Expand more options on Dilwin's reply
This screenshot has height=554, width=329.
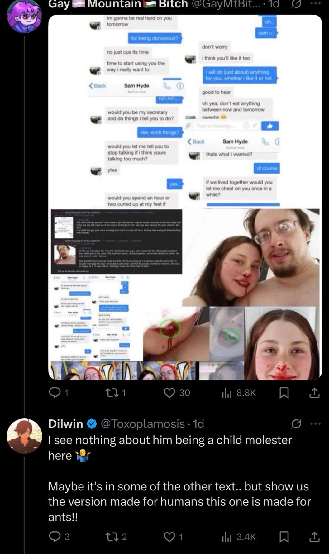pyautogui.click(x=316, y=424)
